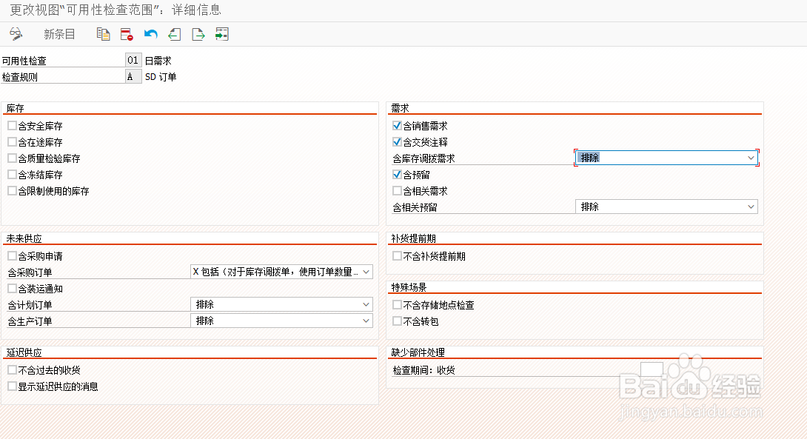The image size is (807, 439).
Task: Enable 含相关需求 checkbox
Action: [397, 191]
